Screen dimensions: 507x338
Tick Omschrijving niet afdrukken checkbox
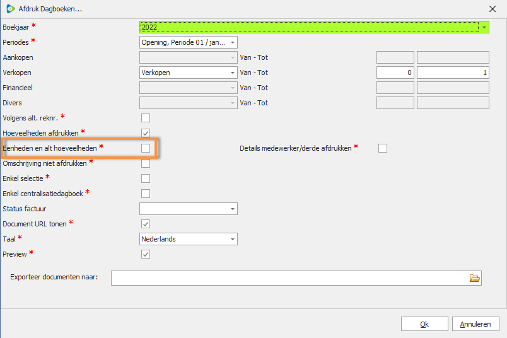pos(146,163)
